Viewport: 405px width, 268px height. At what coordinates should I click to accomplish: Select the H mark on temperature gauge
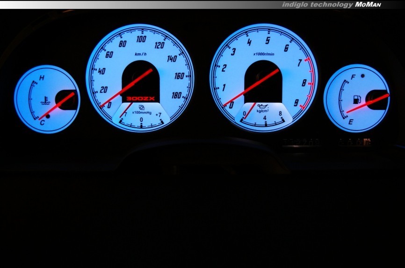pyautogui.click(x=42, y=78)
